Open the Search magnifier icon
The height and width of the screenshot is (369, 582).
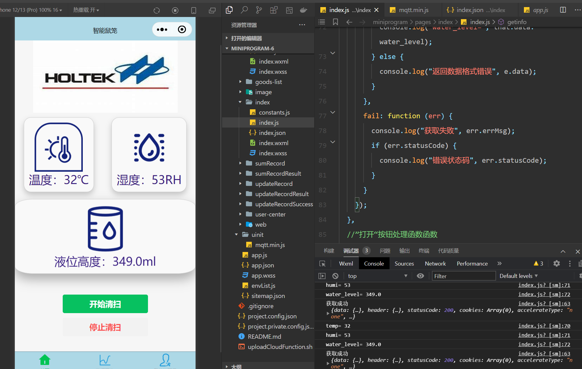(244, 10)
